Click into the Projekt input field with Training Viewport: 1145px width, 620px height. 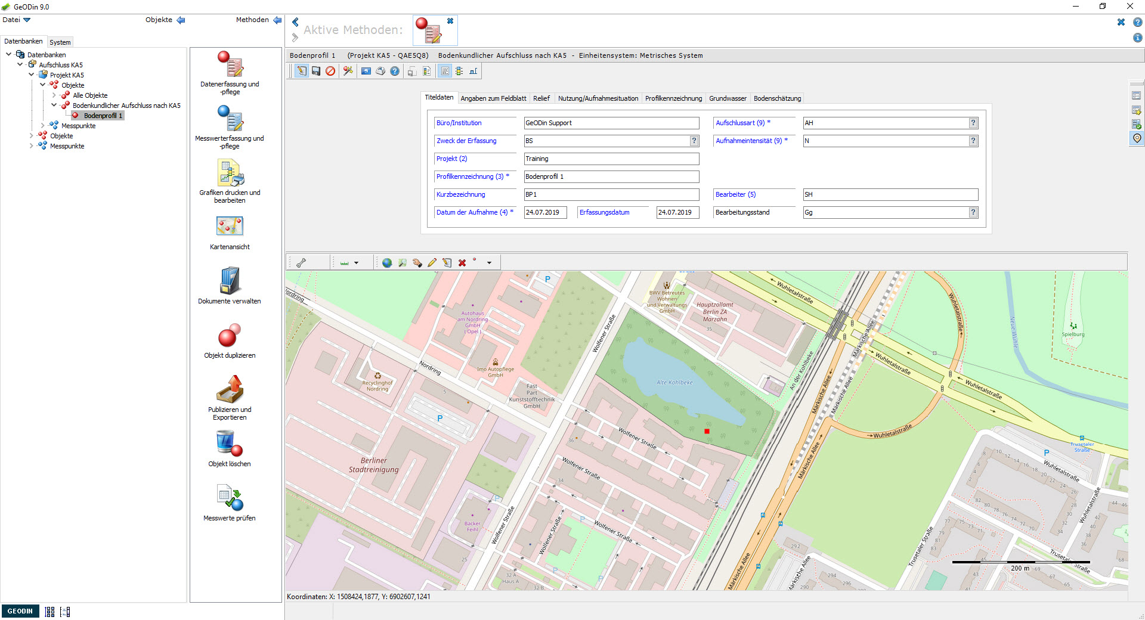click(611, 159)
